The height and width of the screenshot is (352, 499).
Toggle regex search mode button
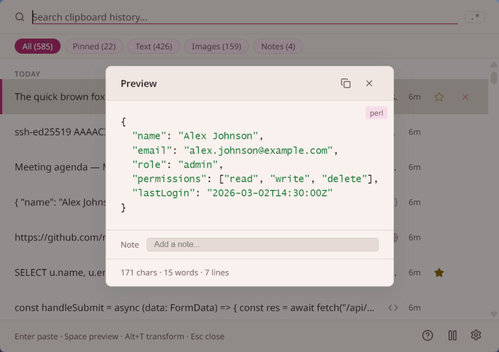tap(474, 17)
